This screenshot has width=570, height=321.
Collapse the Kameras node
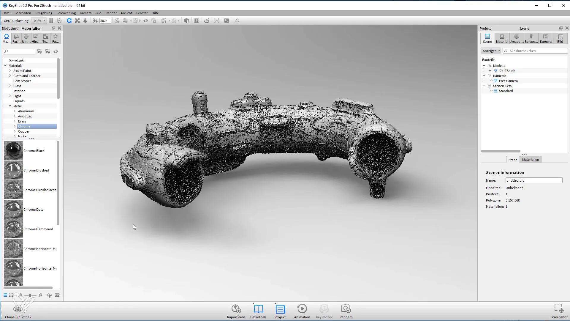pyautogui.click(x=484, y=76)
